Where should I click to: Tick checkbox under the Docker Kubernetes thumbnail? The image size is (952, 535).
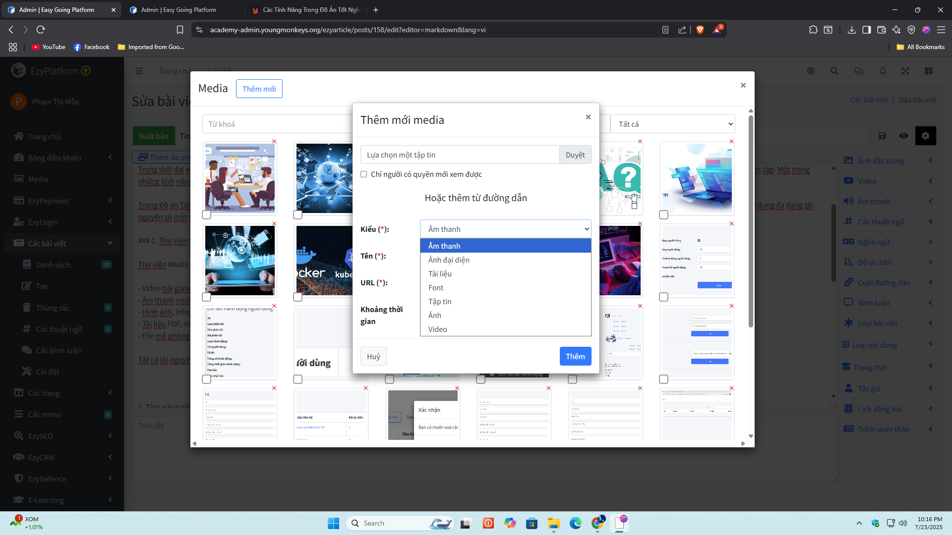(297, 297)
